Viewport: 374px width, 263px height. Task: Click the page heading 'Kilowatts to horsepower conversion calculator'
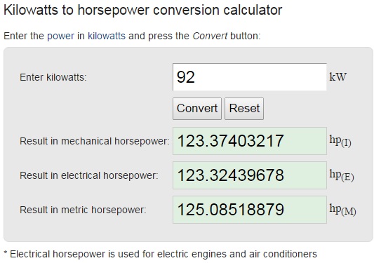click(143, 11)
